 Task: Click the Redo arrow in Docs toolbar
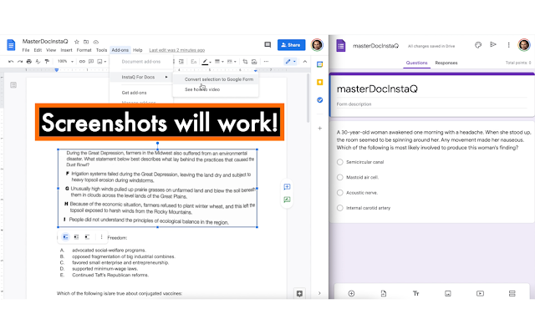click(20, 62)
